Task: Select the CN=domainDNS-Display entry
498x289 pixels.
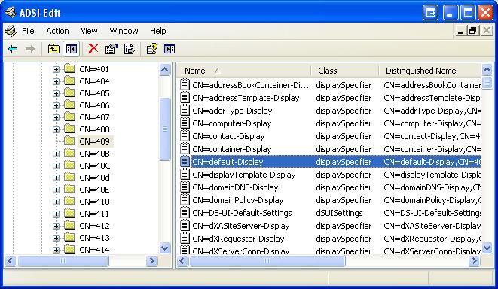Action: [x=235, y=187]
